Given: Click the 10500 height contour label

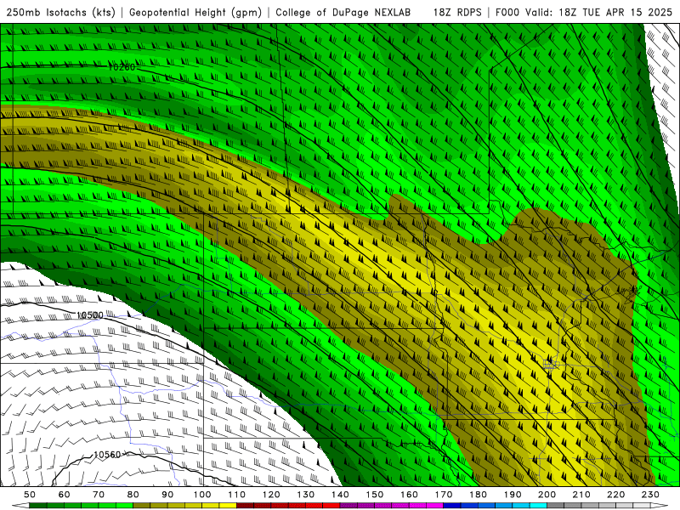Looking at the screenshot, I should coord(90,315).
